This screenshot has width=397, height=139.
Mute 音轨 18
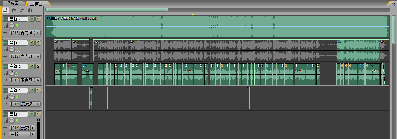pyautogui.click(x=32, y=114)
